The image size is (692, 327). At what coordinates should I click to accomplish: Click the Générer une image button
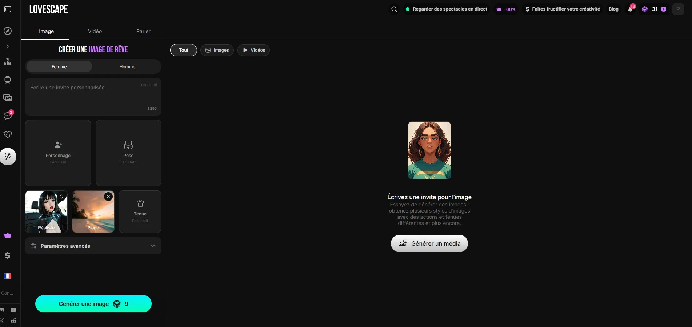[93, 304]
